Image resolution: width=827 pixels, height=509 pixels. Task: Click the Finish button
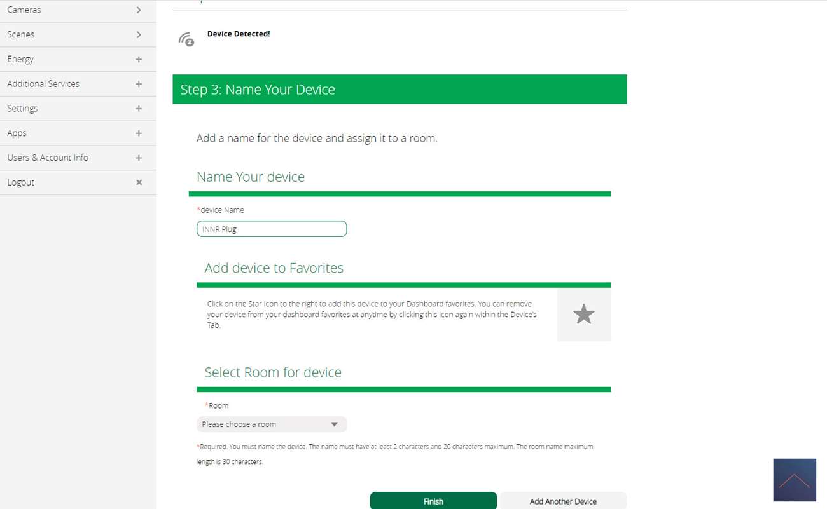tap(433, 501)
